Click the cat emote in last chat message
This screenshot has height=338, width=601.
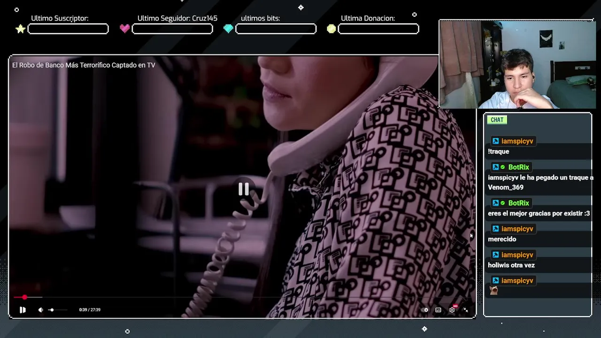coord(493,291)
